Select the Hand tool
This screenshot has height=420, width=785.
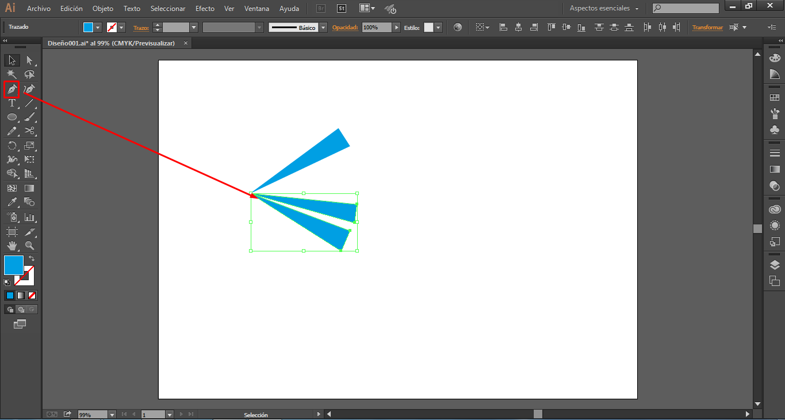pos(12,246)
